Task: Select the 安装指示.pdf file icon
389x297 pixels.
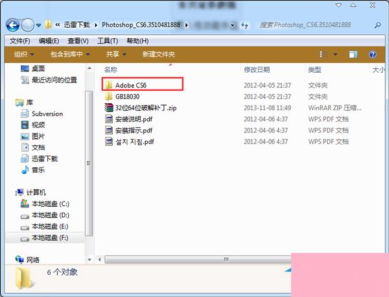Action: (109, 130)
